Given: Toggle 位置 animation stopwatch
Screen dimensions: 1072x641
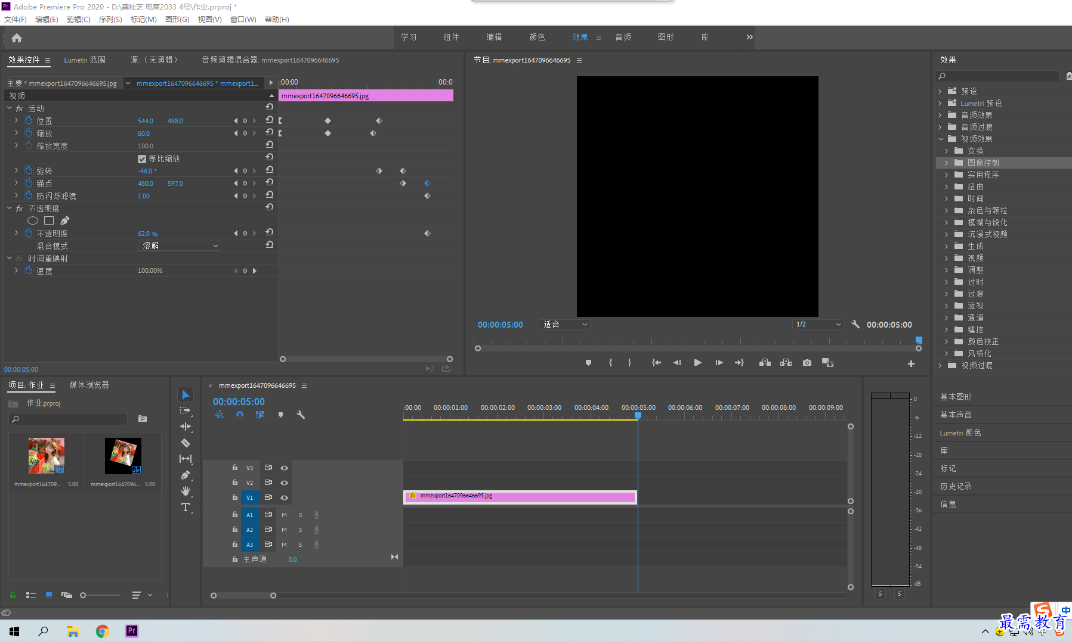Looking at the screenshot, I should click(x=29, y=120).
